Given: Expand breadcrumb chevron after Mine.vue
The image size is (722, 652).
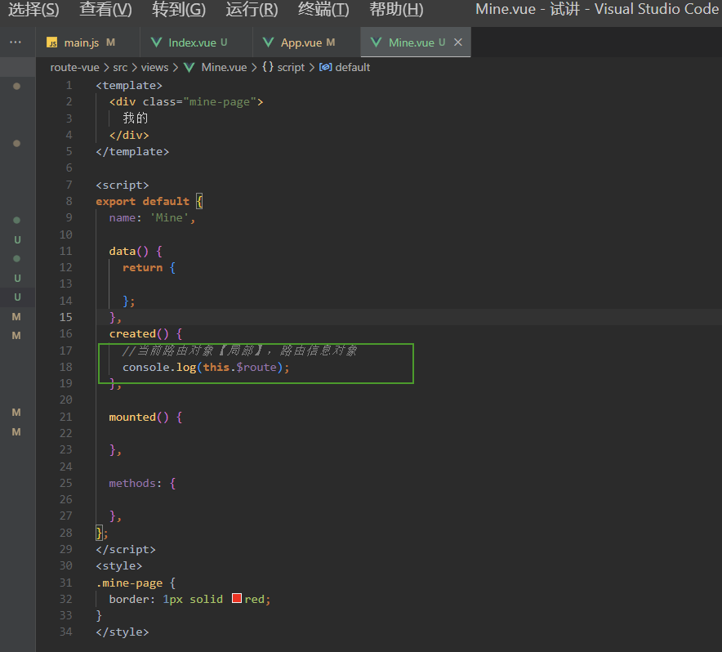Looking at the screenshot, I should (254, 67).
